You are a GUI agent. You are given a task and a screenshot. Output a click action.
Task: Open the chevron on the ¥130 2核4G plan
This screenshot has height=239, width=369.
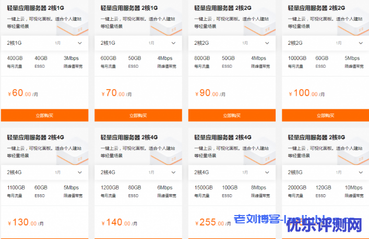(80, 172)
